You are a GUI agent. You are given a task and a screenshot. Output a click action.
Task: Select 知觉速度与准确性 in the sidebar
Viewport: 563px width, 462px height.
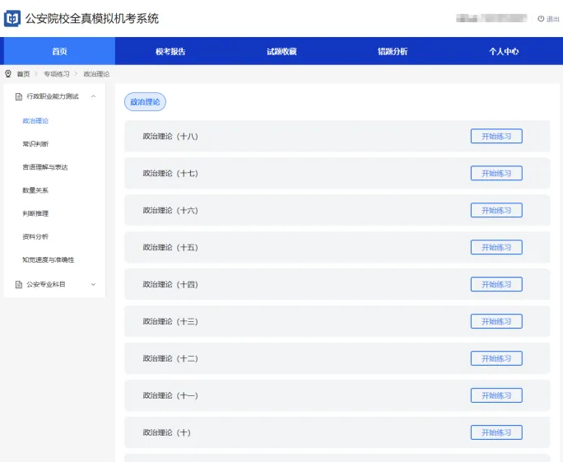coord(48,259)
